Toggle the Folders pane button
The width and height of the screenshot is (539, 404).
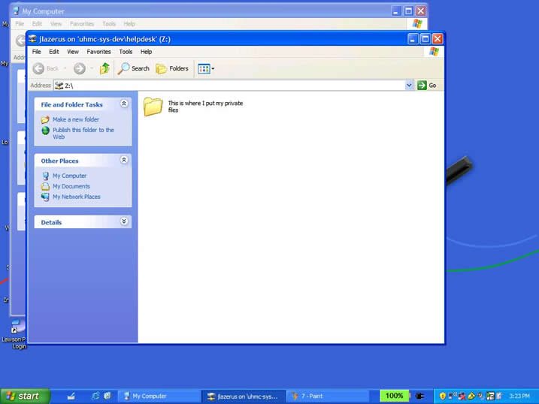click(172, 68)
